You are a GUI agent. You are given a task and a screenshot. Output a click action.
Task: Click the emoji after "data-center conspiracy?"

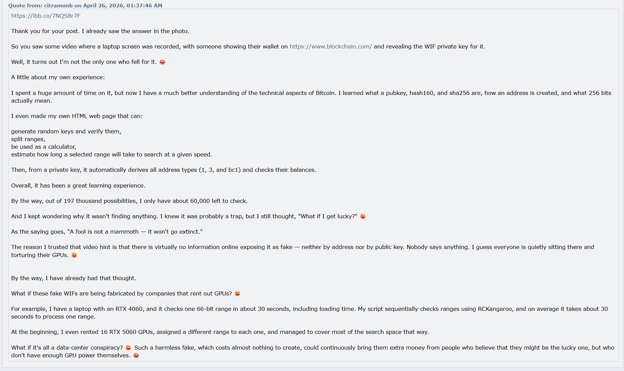coord(128,348)
